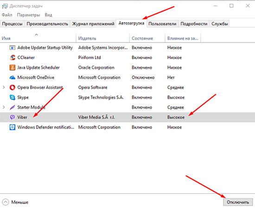This screenshot has height=209, width=255.
Task: Sort by the Влияние на за... column header
Action: [183, 37]
